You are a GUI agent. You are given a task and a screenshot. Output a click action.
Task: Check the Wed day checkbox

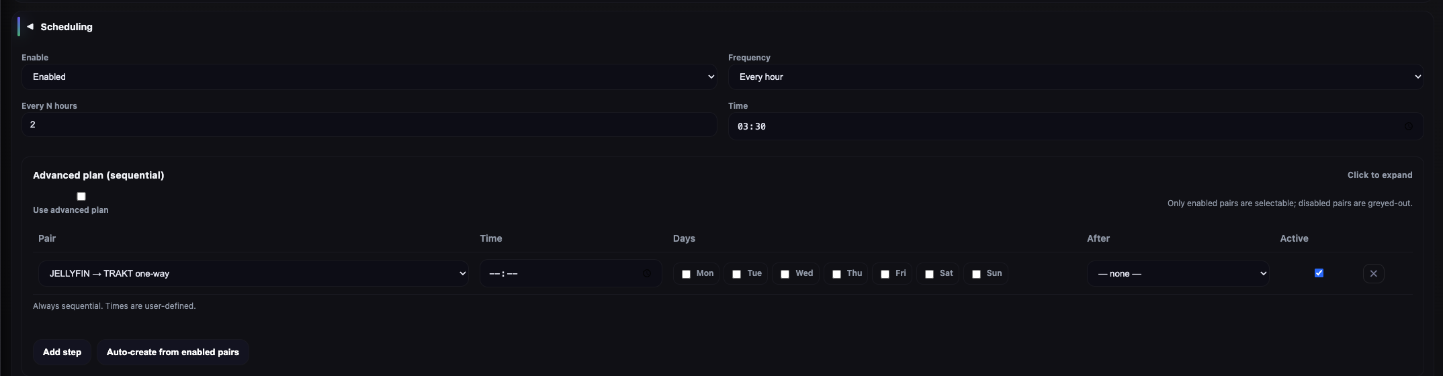(x=785, y=274)
